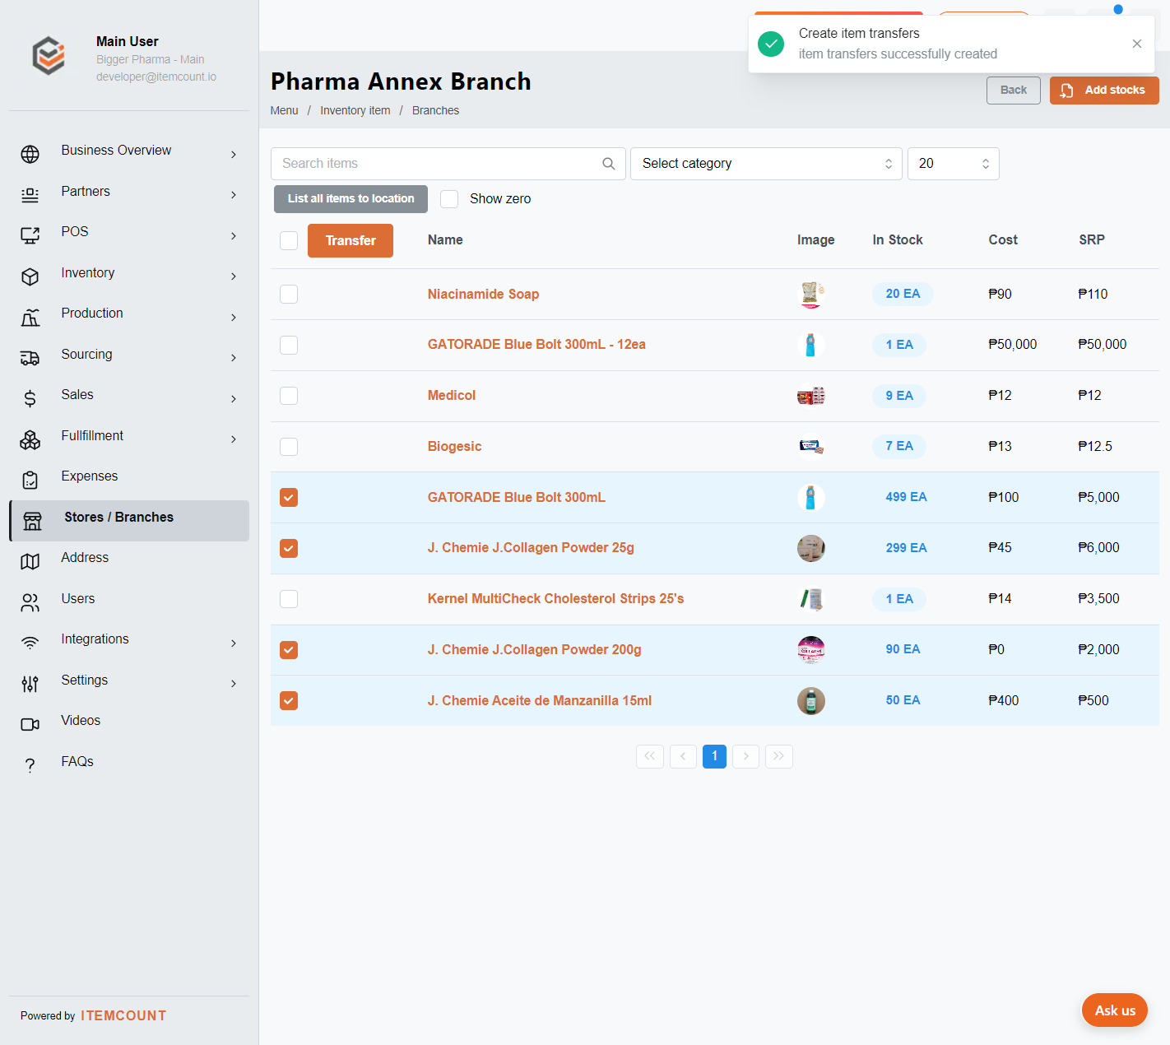Image resolution: width=1170 pixels, height=1045 pixels.
Task: Click the Videos camera icon
Action: click(30, 724)
